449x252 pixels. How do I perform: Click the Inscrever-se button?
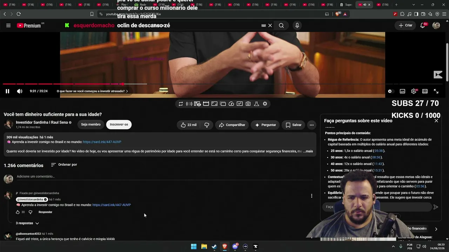click(x=119, y=125)
